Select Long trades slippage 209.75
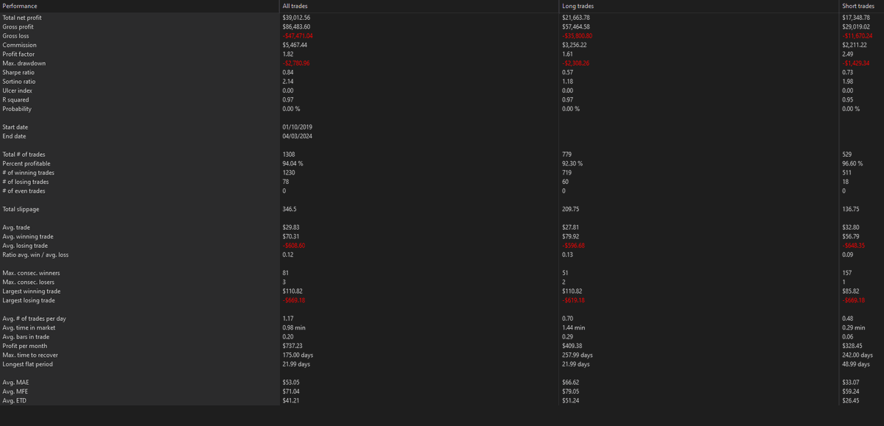The image size is (884, 426). coord(570,209)
